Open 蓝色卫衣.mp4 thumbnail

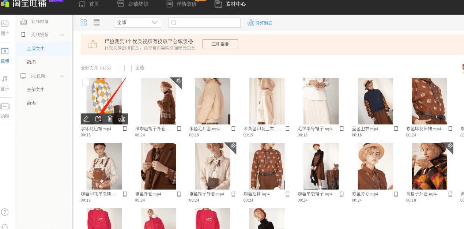(375, 101)
